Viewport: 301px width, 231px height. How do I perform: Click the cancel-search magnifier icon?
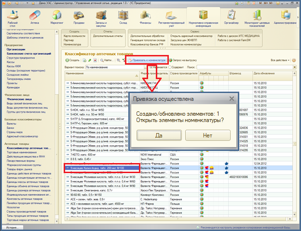point(119,60)
